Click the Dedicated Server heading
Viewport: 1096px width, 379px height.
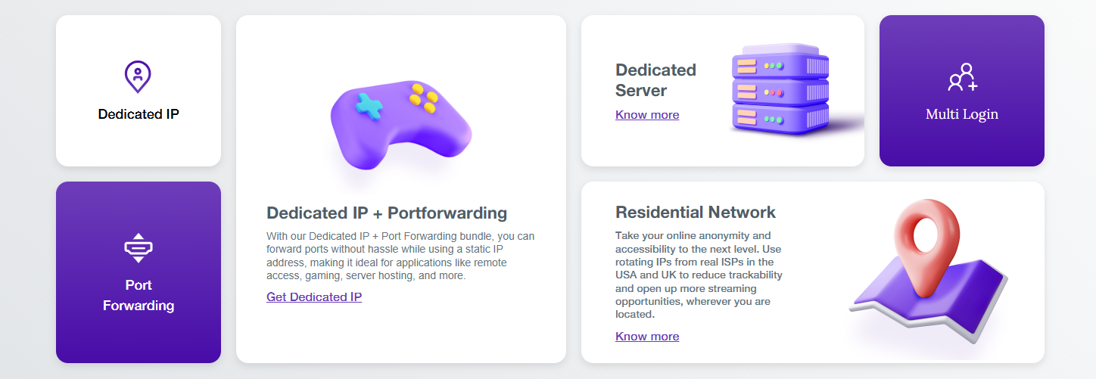click(655, 80)
